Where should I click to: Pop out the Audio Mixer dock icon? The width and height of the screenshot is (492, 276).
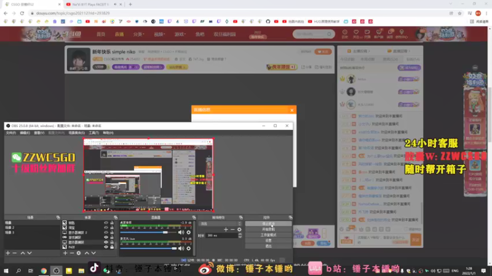tap(194, 218)
